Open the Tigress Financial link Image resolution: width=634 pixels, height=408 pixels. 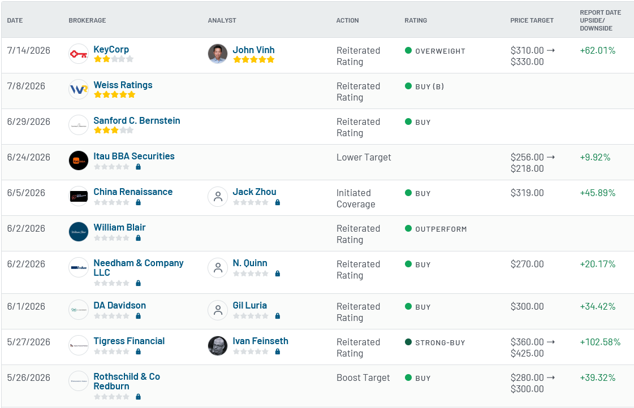point(129,341)
